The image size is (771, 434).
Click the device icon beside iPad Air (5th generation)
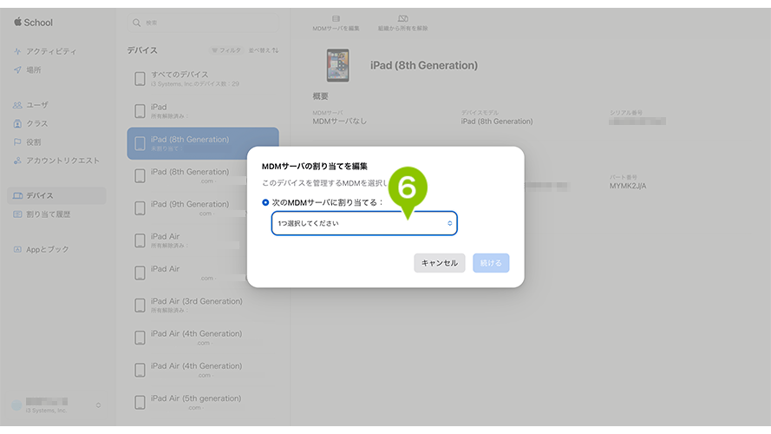(x=140, y=402)
